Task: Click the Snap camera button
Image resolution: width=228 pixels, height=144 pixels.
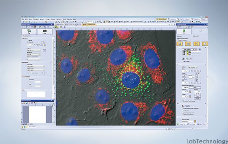Action: [45, 32]
